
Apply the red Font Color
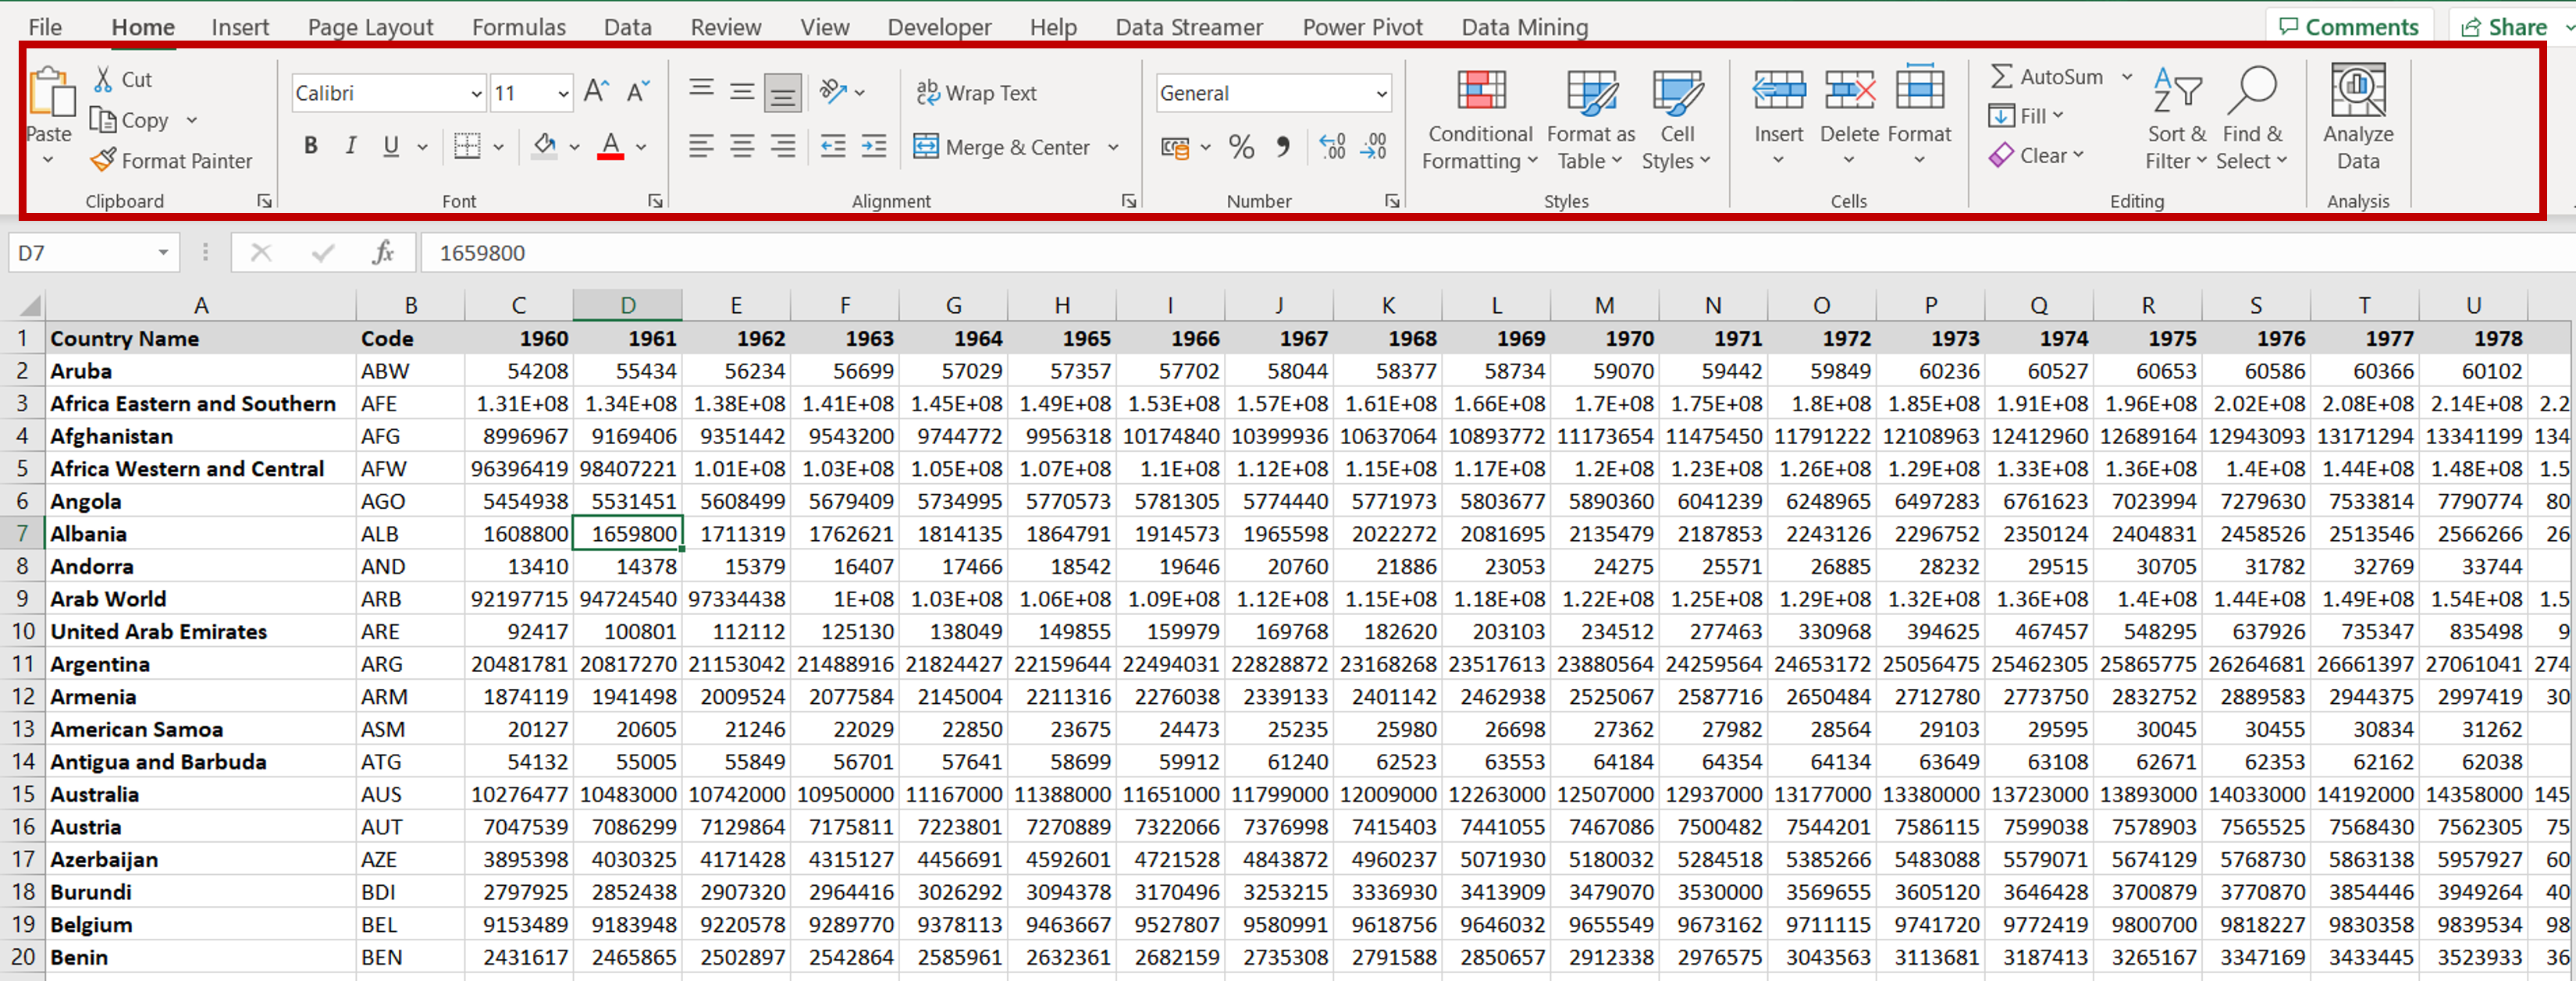pos(611,147)
